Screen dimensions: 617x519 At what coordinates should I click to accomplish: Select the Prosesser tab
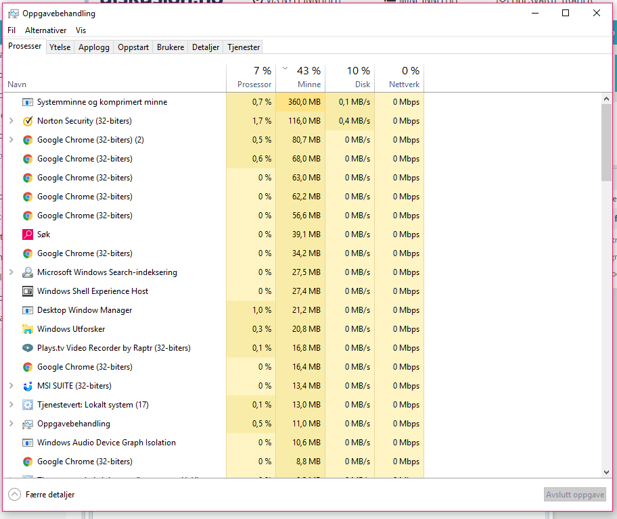coord(24,46)
